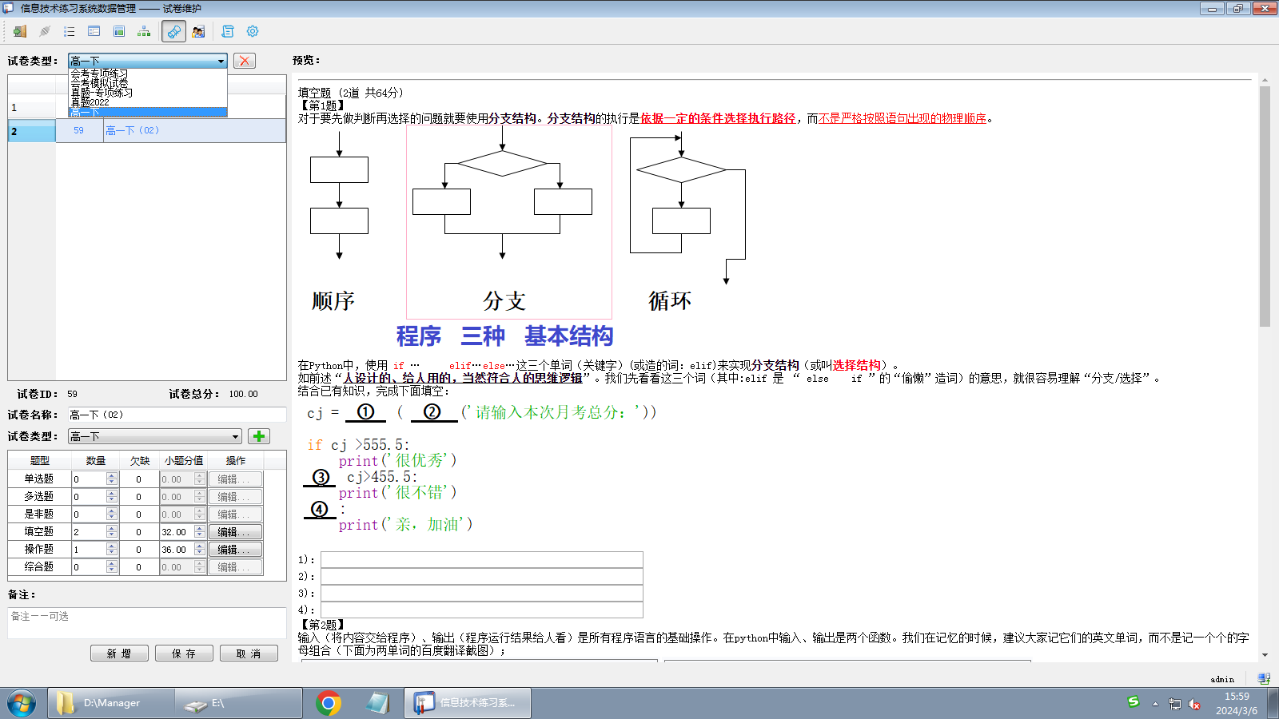The height and width of the screenshot is (719, 1279).
Task: Open the bulleted list toolbar icon
Action: coord(70,31)
